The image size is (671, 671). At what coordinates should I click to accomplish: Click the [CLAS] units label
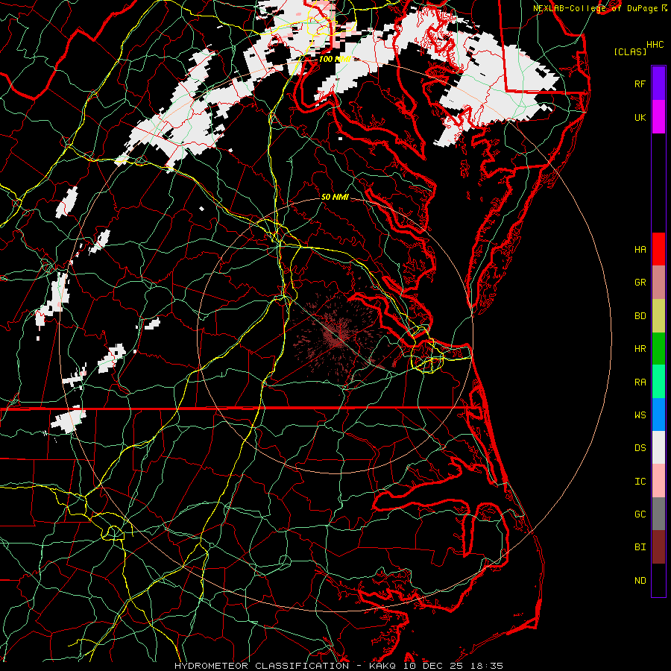click(630, 51)
